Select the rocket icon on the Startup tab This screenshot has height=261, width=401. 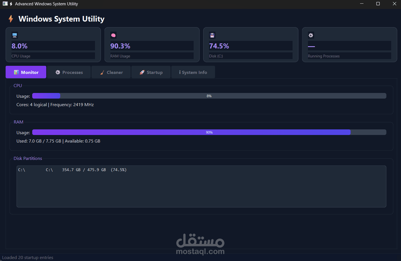[x=142, y=72]
